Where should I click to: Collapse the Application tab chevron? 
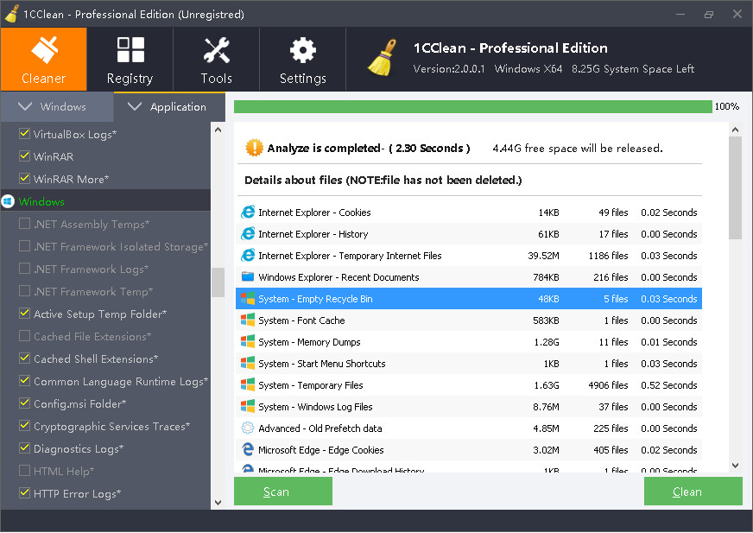[x=135, y=106]
